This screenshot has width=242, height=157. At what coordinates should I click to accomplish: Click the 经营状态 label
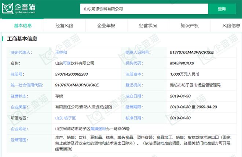pos(19,96)
